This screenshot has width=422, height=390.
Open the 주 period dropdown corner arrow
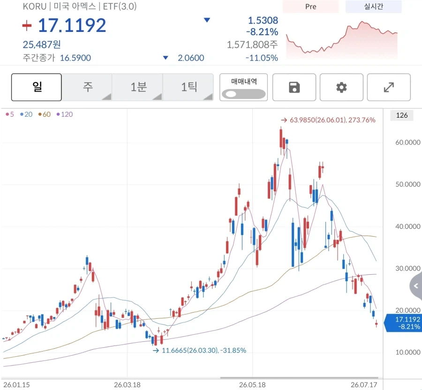click(x=107, y=97)
